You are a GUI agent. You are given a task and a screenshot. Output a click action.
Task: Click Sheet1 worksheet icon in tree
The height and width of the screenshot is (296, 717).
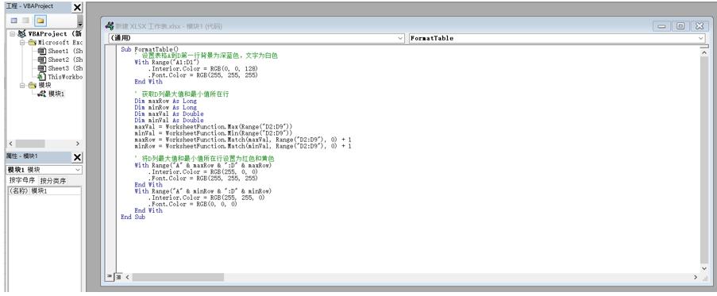pyautogui.click(x=41, y=51)
